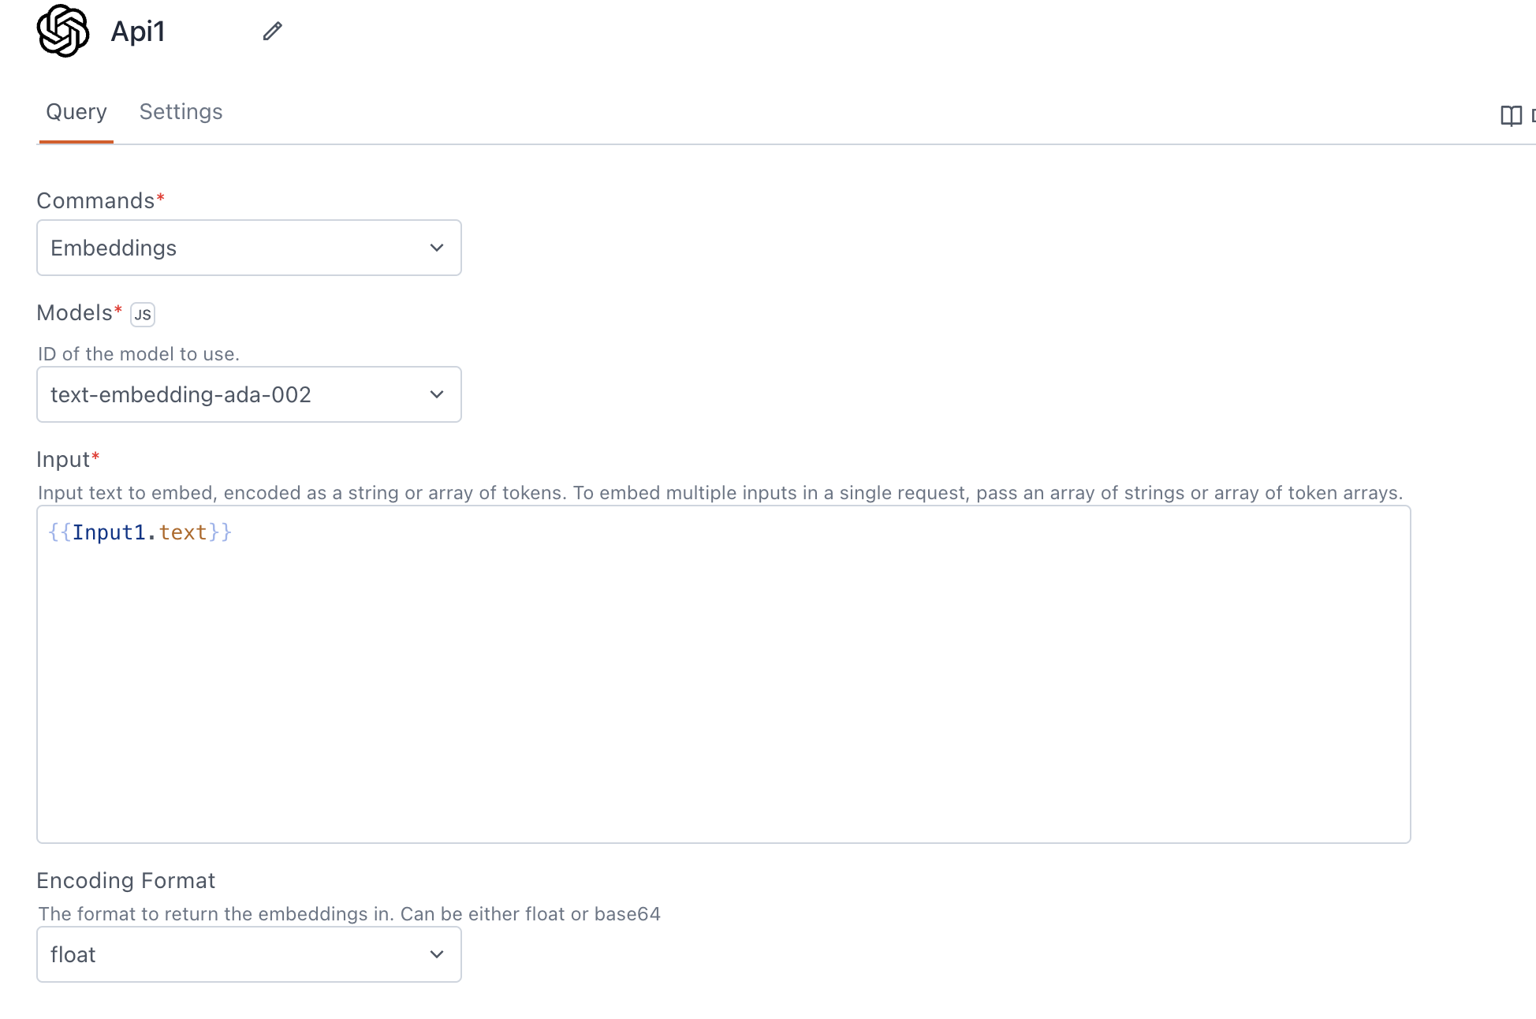Screen dimensions: 1536x1019
Task: Click the chevron arrow in Encoding Format field
Action: 437,954
